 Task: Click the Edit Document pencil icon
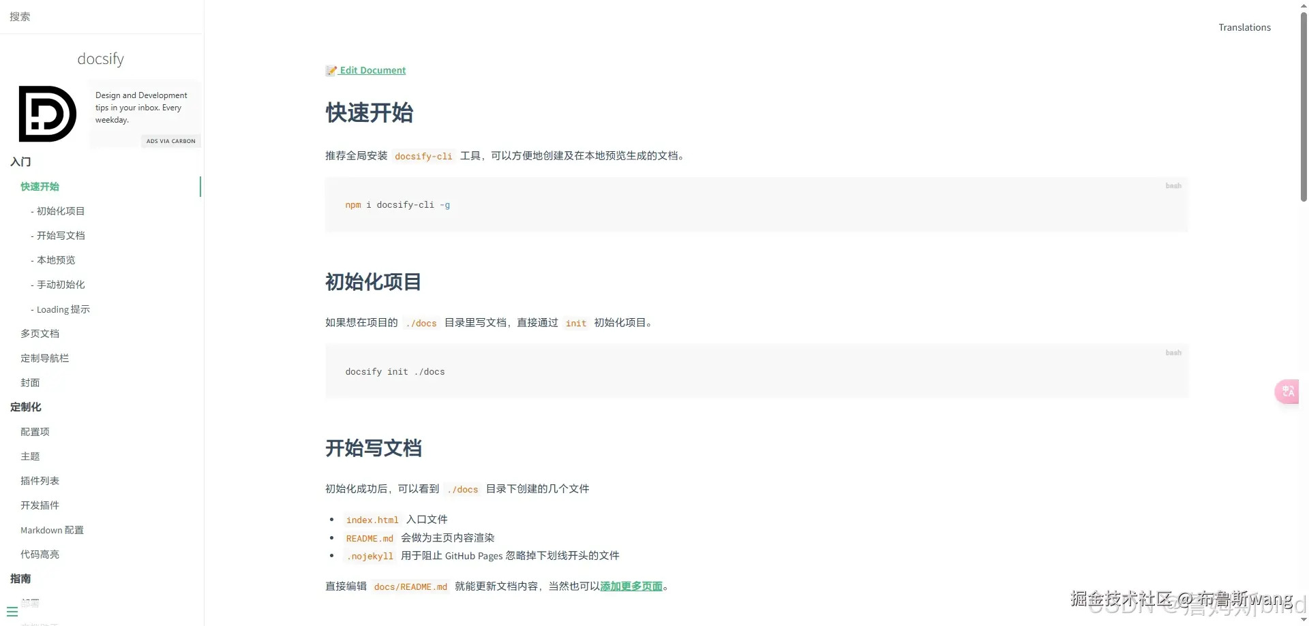(331, 69)
